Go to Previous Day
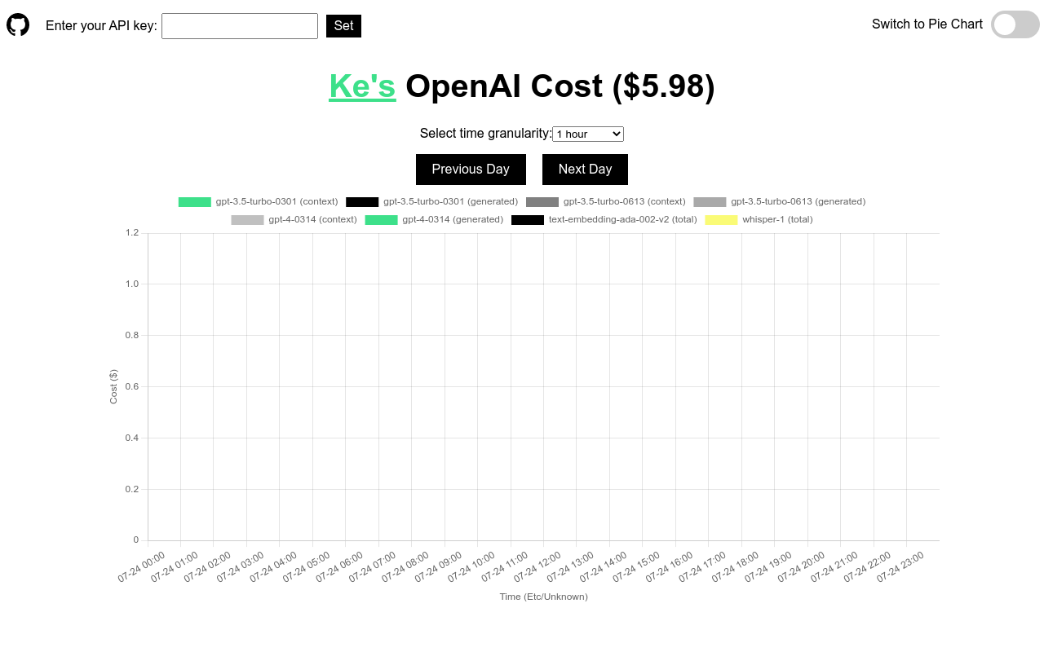The image size is (1044, 652). [471, 170]
